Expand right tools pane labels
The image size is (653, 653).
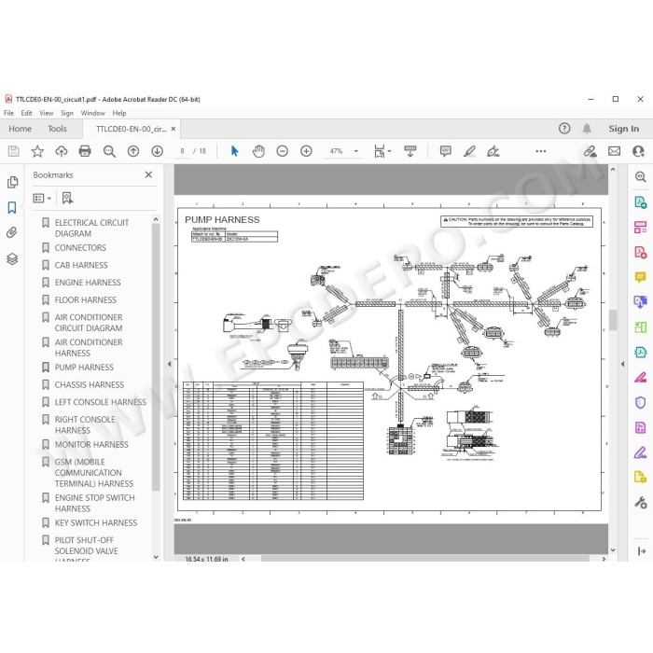[x=642, y=551]
